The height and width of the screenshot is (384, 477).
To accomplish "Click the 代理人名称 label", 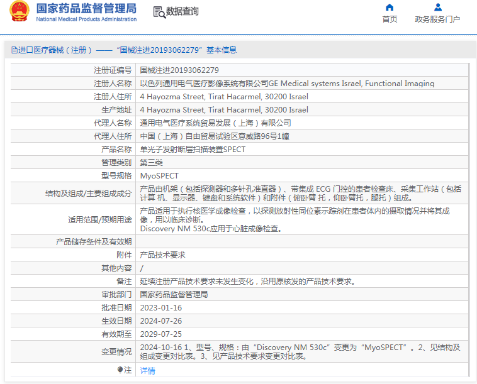I will (113, 123).
